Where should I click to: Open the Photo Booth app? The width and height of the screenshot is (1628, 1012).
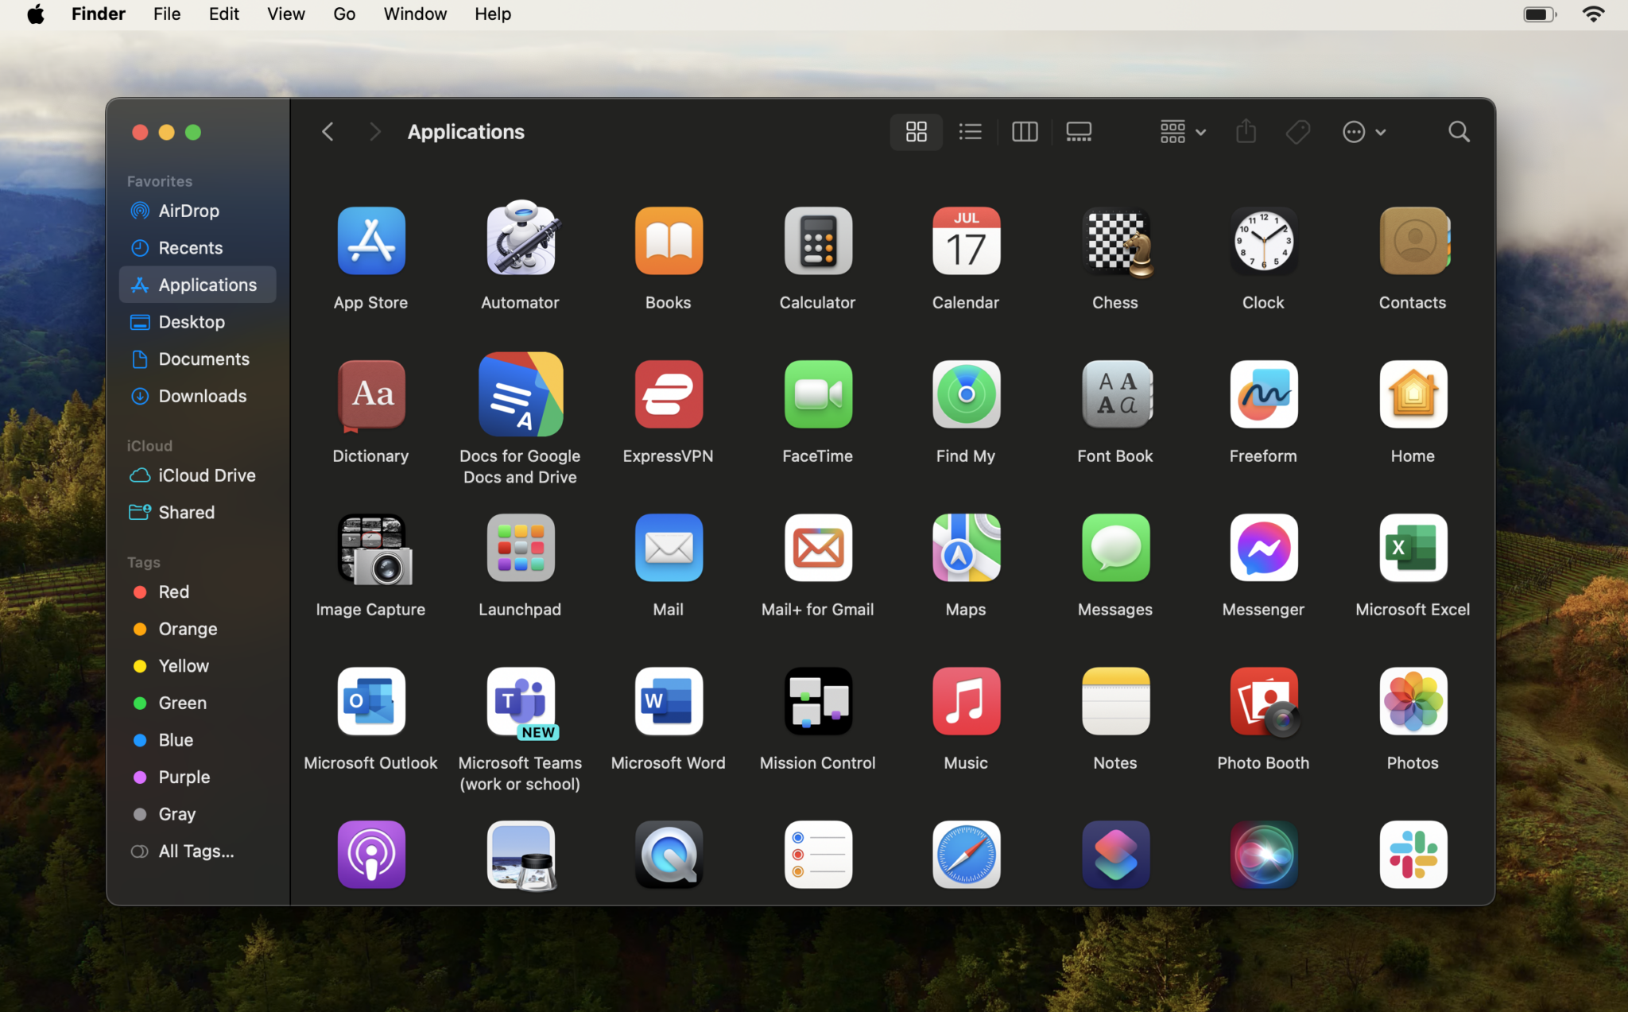pyautogui.click(x=1262, y=700)
